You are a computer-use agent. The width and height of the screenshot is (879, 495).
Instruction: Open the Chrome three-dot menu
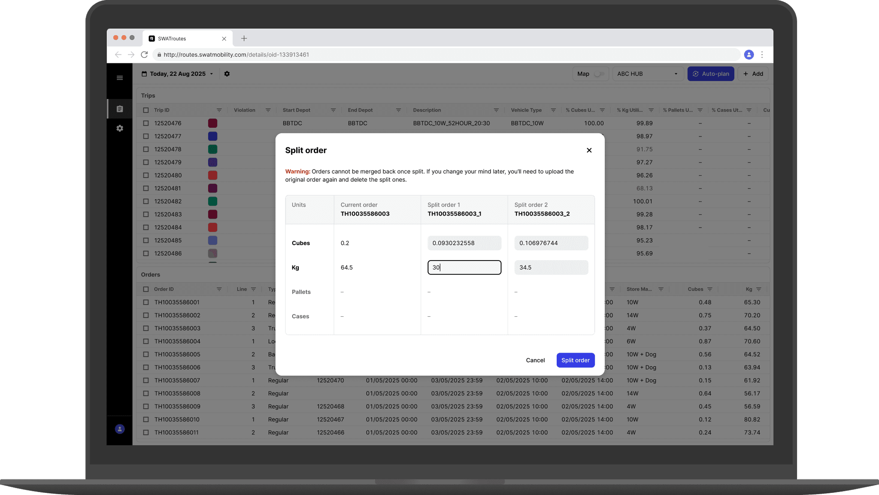(x=762, y=54)
